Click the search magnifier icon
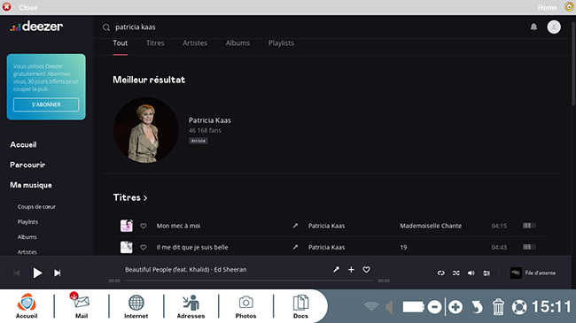The width and height of the screenshot is (576, 323). 106,27
